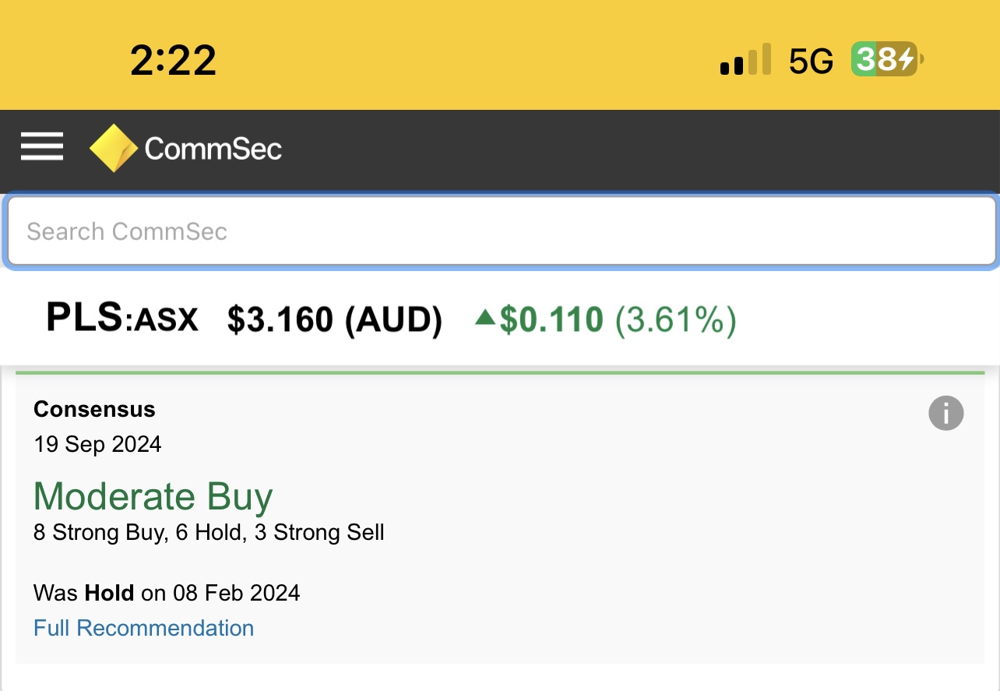Screen dimensions: 1000x691
Task: Click the Consensus info icon
Action: click(x=946, y=413)
